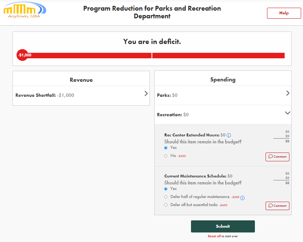The height and width of the screenshot is (242, 303).
Task: Submit the budget choices
Action: point(223,226)
